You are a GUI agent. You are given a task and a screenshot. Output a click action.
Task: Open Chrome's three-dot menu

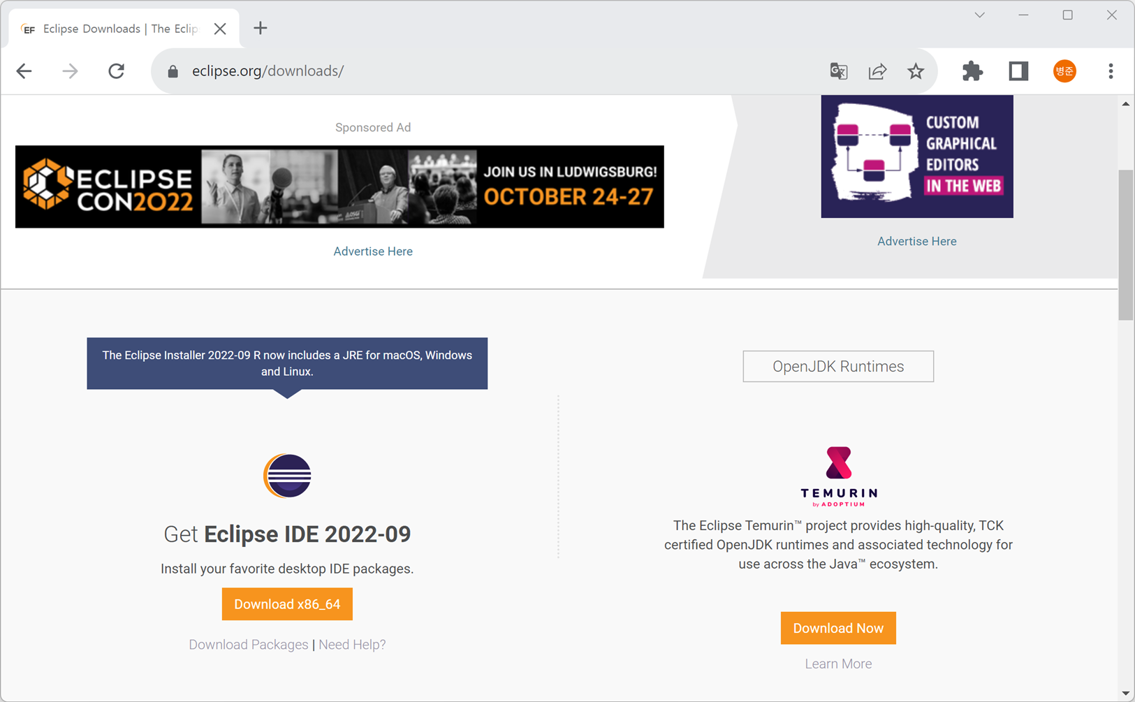1111,71
